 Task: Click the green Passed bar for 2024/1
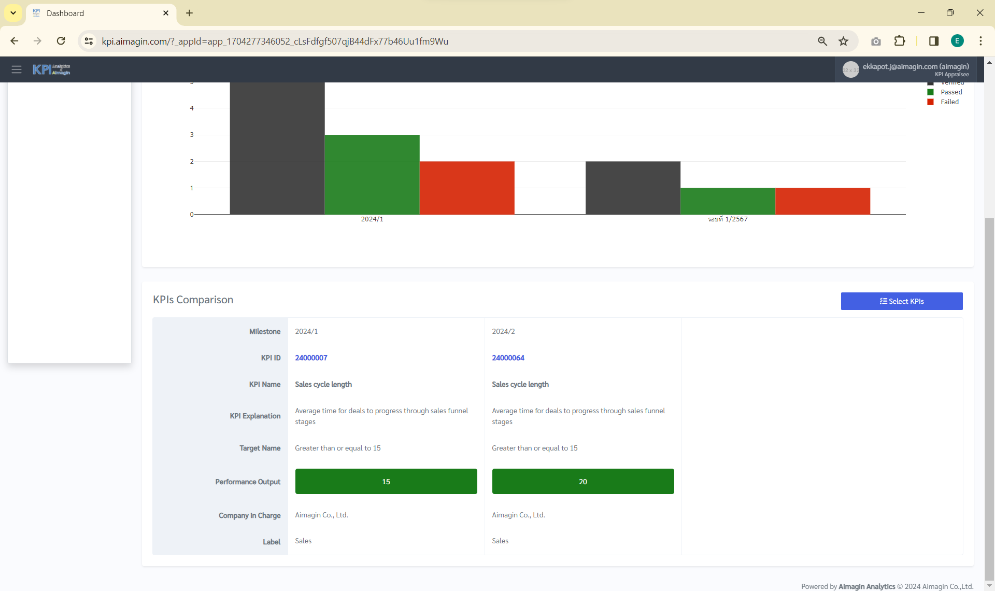click(372, 174)
